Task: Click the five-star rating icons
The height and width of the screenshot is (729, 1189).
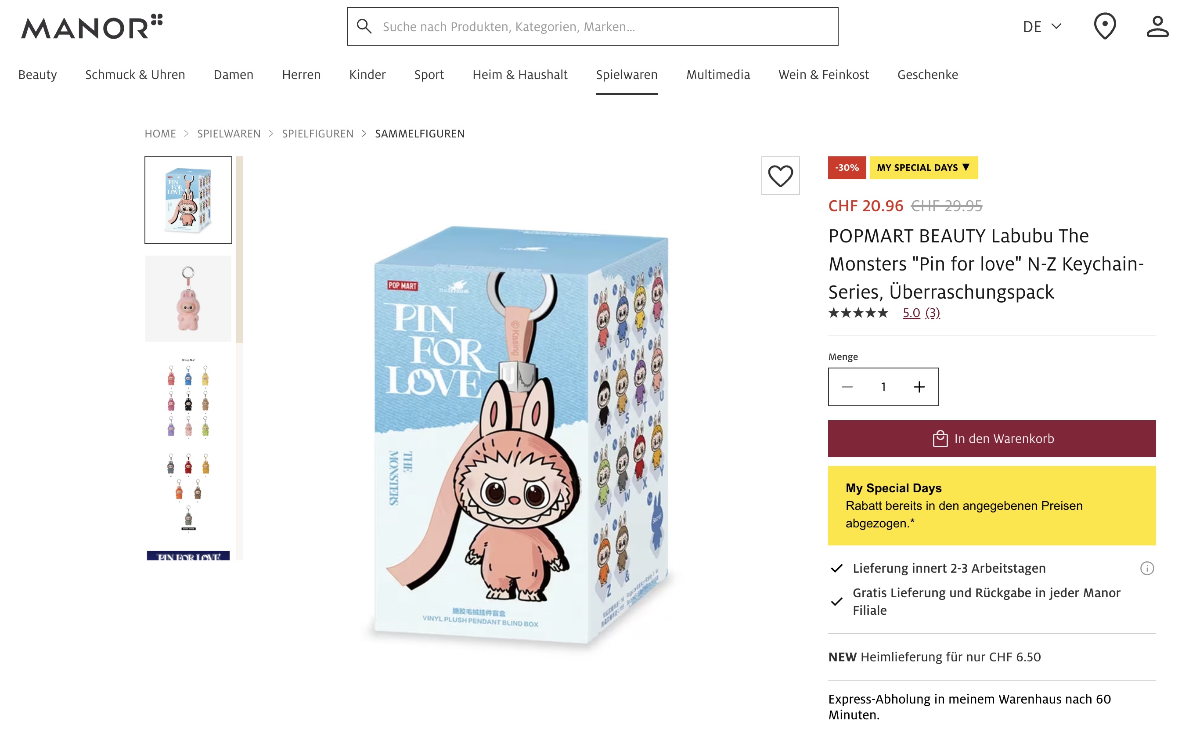Action: coord(858,313)
